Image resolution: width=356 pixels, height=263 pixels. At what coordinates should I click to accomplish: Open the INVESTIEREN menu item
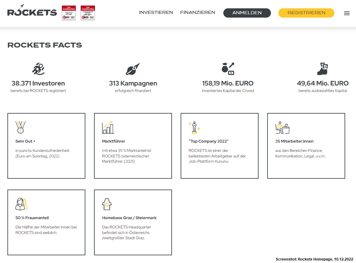pyautogui.click(x=156, y=12)
